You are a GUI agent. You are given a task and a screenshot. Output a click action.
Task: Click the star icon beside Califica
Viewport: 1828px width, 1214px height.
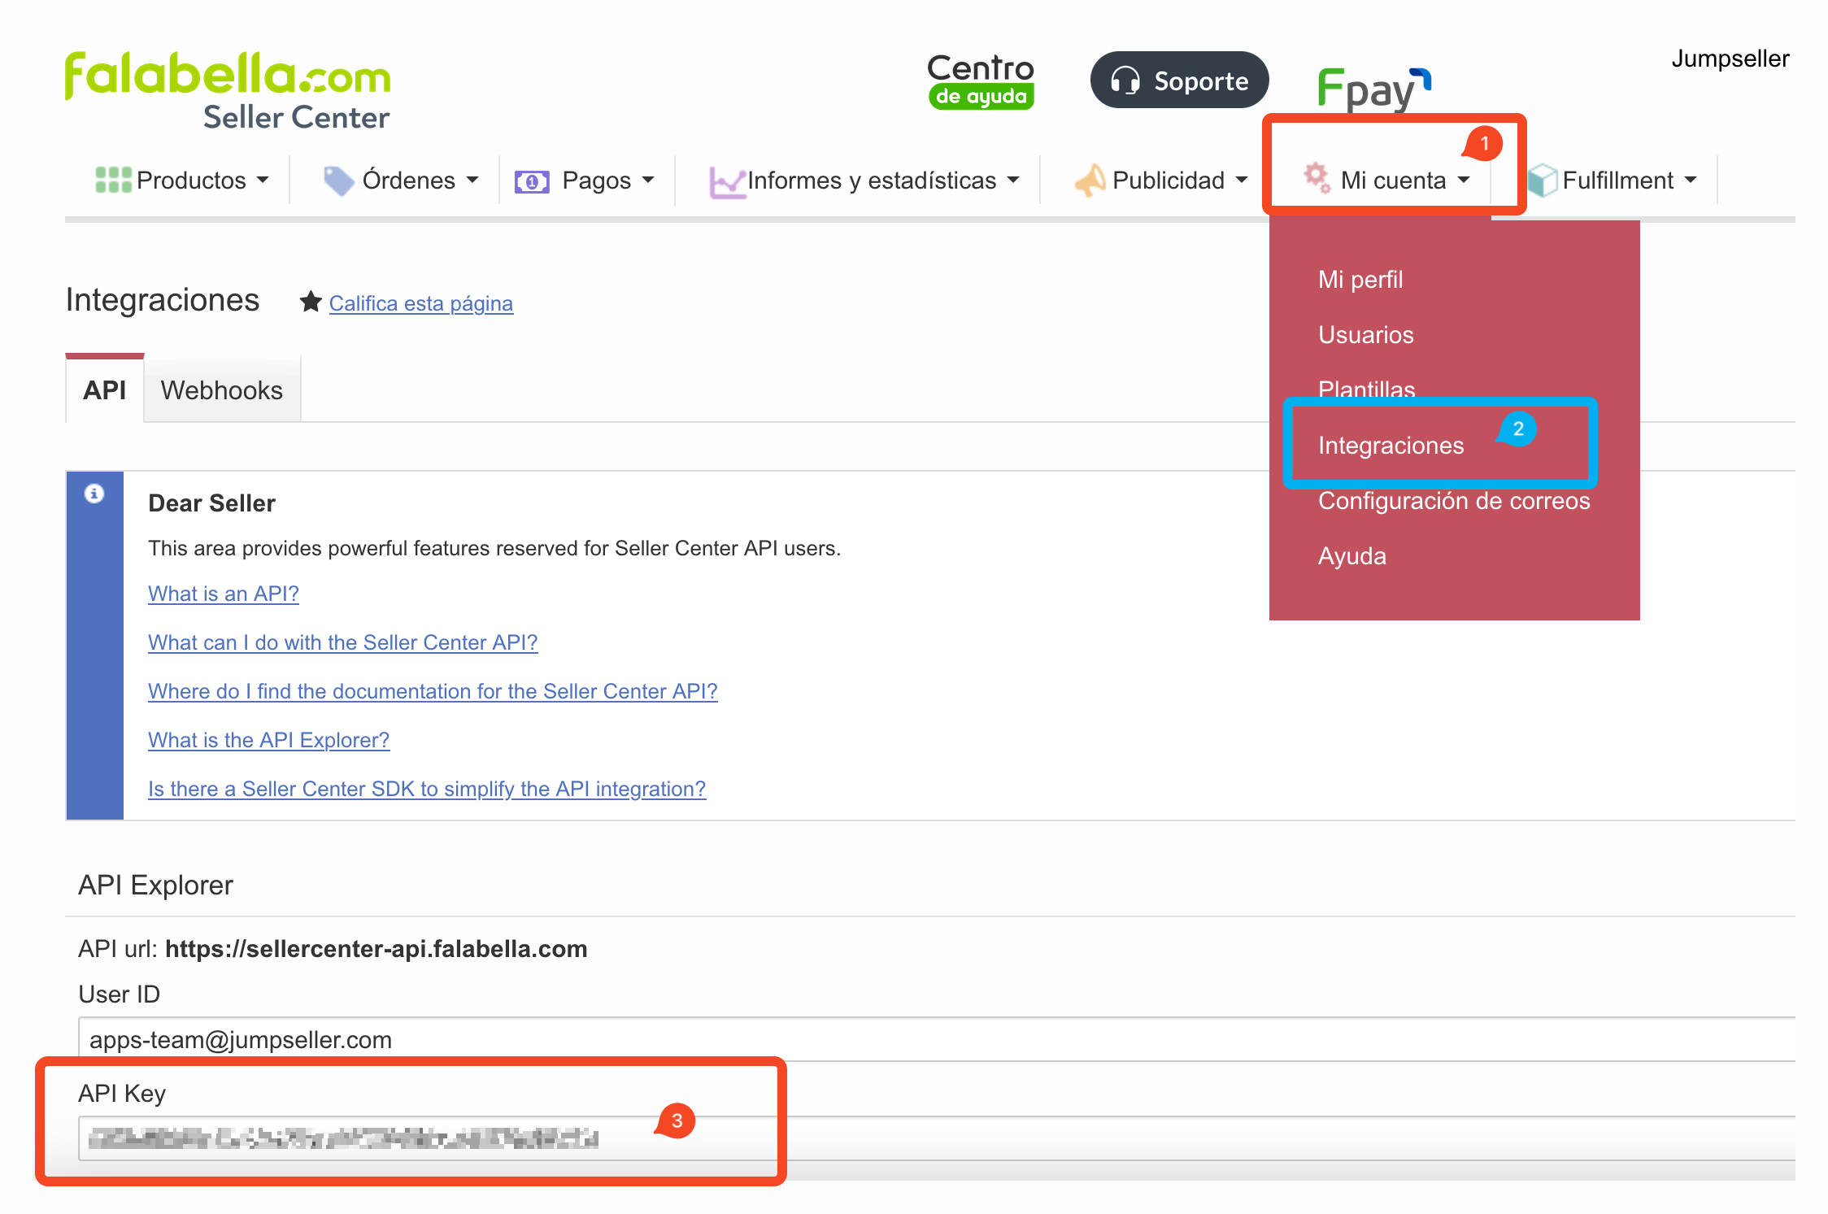coord(310,302)
